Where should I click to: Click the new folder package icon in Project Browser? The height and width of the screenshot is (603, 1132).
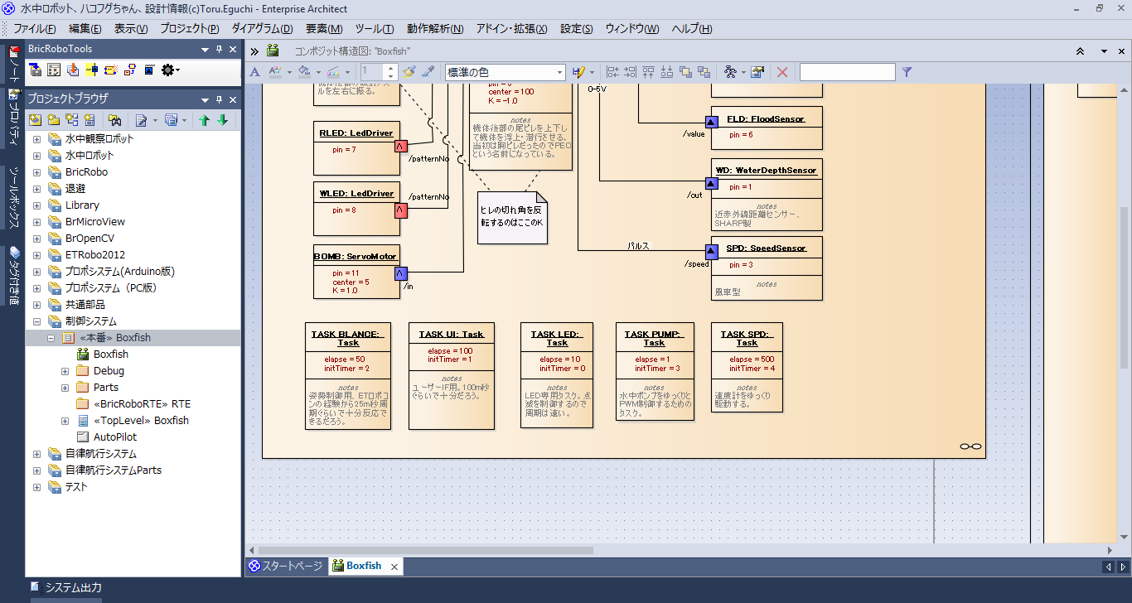click(54, 120)
